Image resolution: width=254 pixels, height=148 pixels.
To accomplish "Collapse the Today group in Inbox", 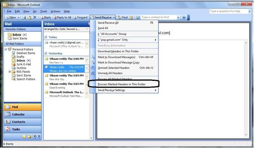I will point(46,37).
